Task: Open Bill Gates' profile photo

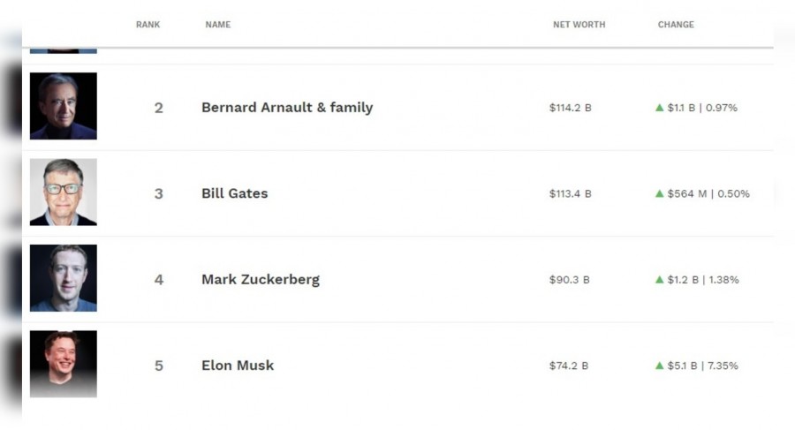Action: tap(64, 192)
